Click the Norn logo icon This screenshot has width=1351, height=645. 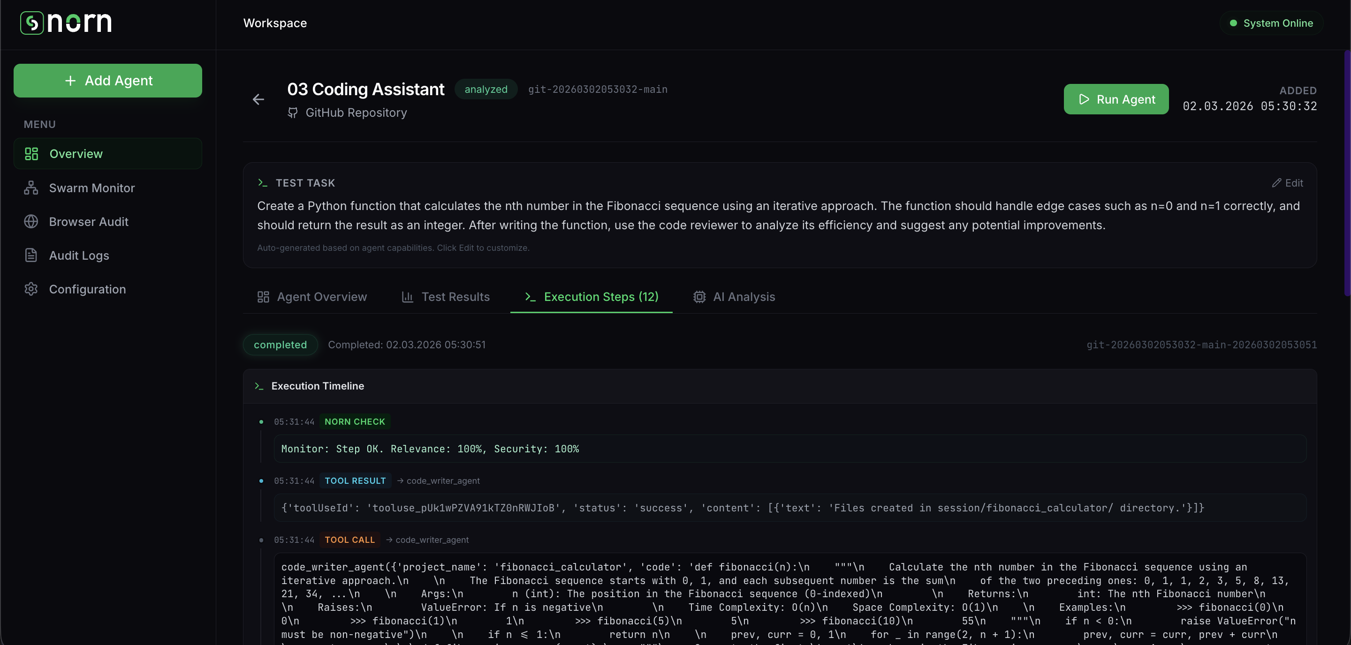point(31,23)
